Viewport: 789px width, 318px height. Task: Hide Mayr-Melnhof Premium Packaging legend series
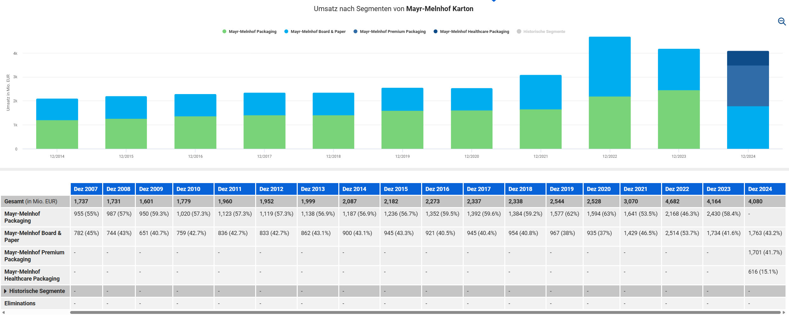(x=389, y=32)
